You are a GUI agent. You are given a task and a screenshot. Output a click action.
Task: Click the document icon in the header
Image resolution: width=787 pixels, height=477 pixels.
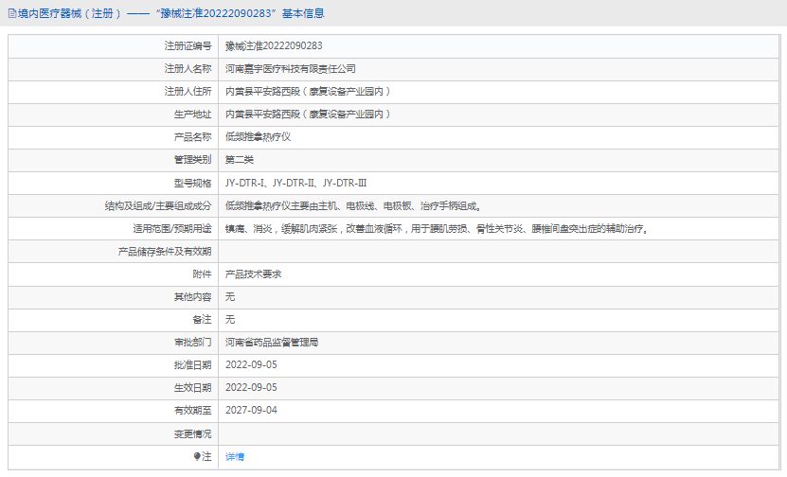click(12, 13)
